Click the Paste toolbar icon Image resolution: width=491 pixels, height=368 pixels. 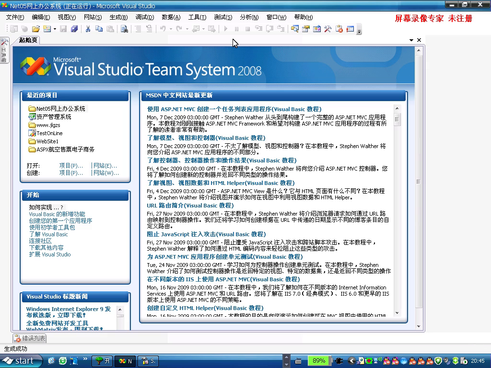pos(110,29)
